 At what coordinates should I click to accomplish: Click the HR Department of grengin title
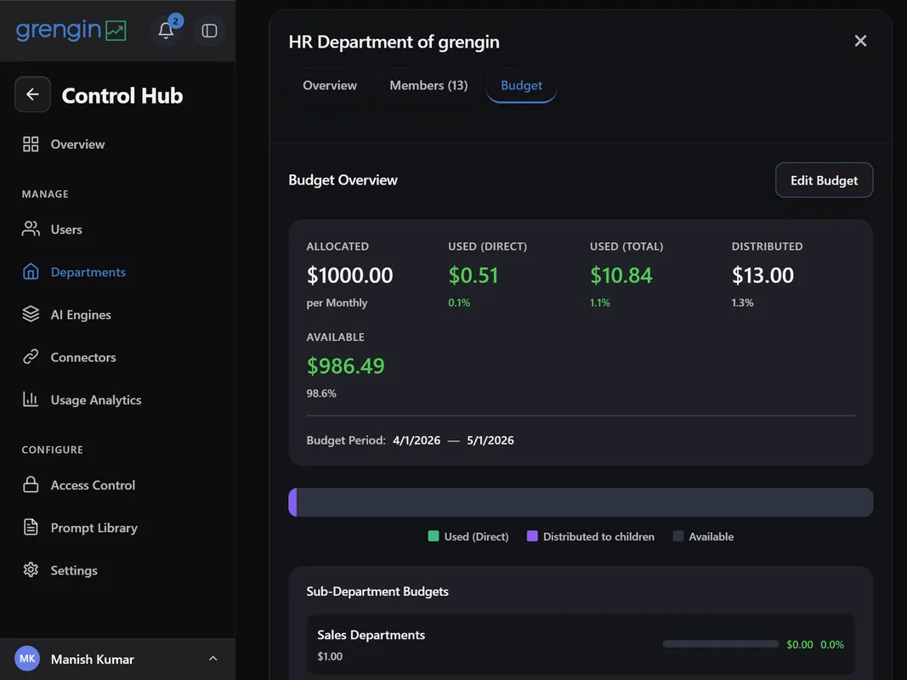coord(394,42)
